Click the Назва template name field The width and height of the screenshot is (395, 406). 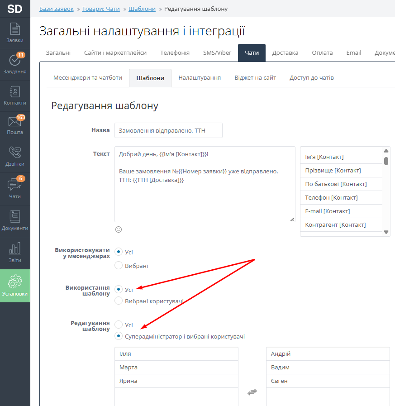click(168, 130)
